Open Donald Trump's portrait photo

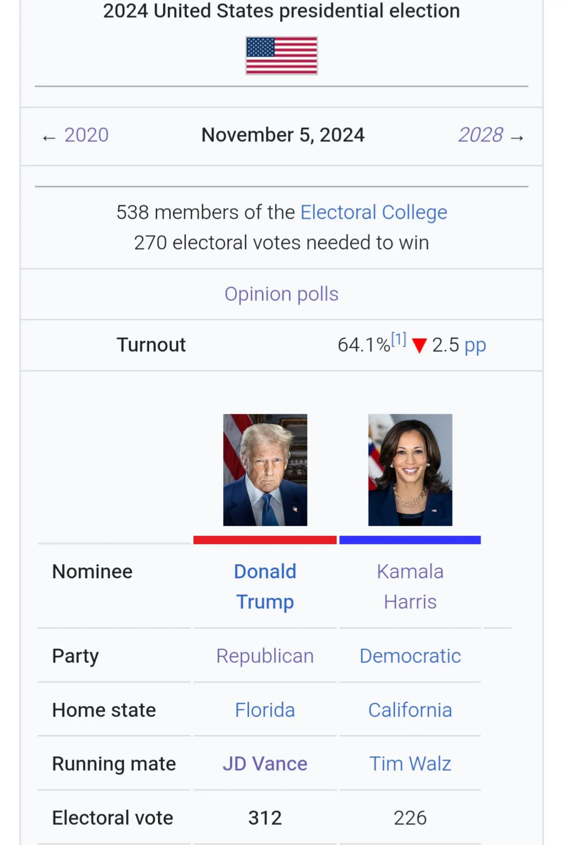tap(265, 470)
